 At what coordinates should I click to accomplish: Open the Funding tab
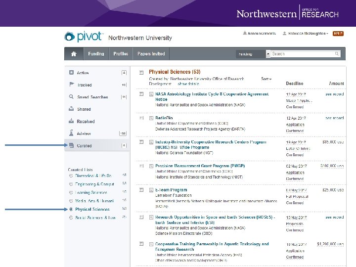point(96,54)
